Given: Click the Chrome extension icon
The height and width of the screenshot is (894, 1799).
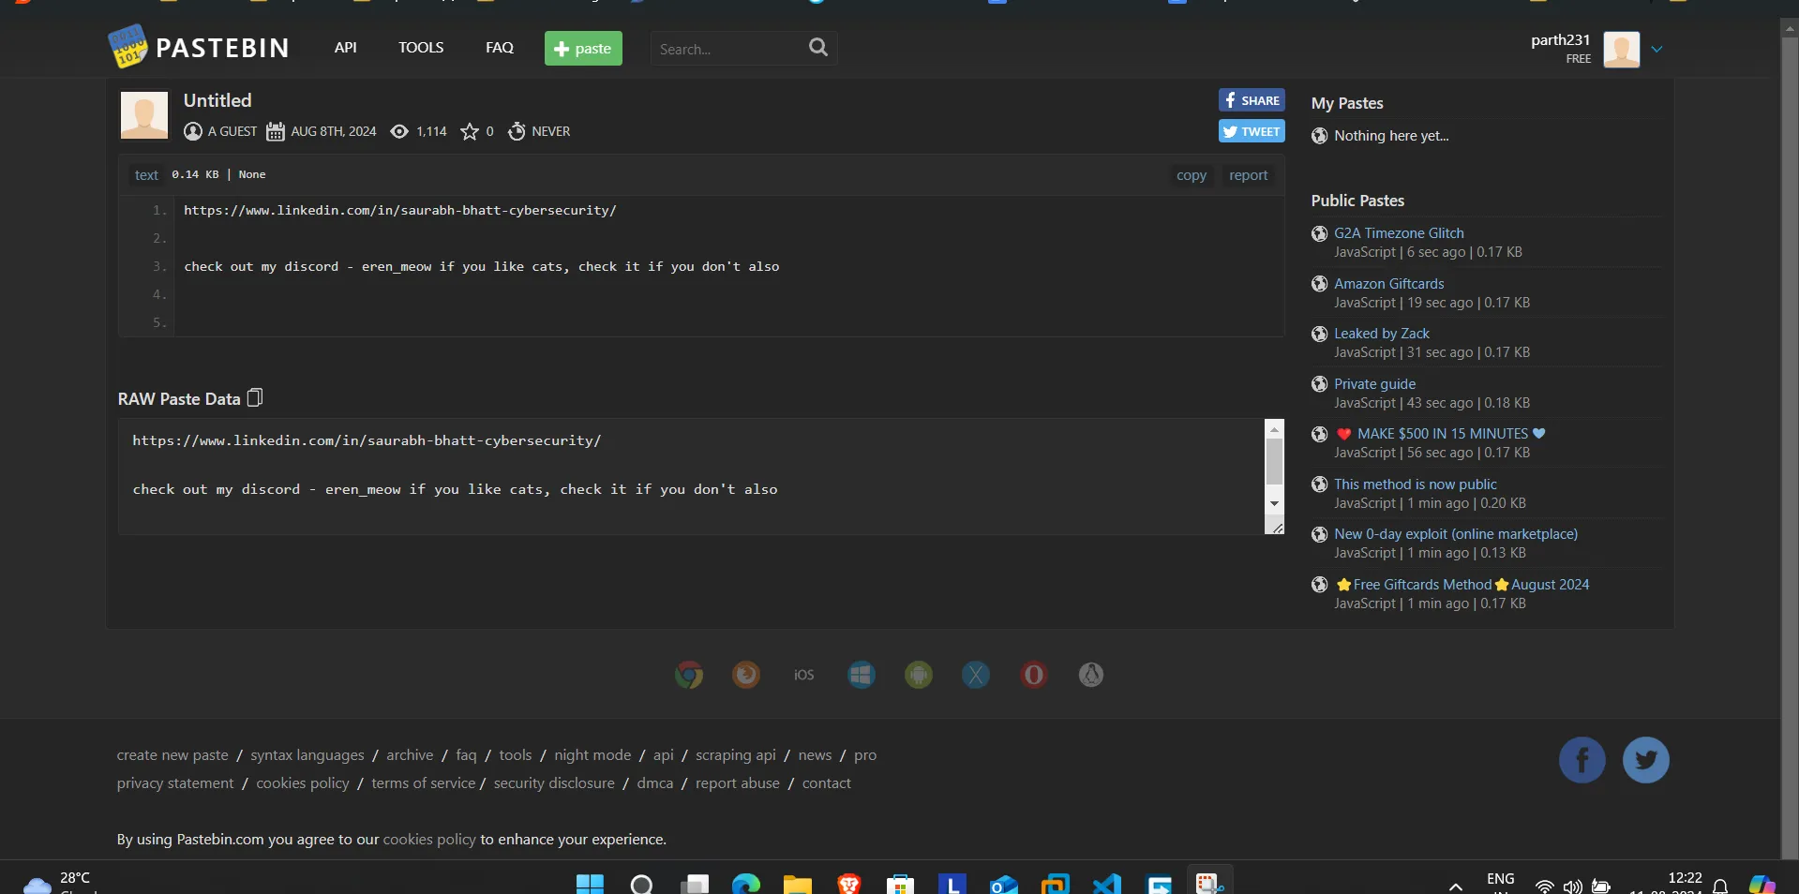Looking at the screenshot, I should [689, 675].
